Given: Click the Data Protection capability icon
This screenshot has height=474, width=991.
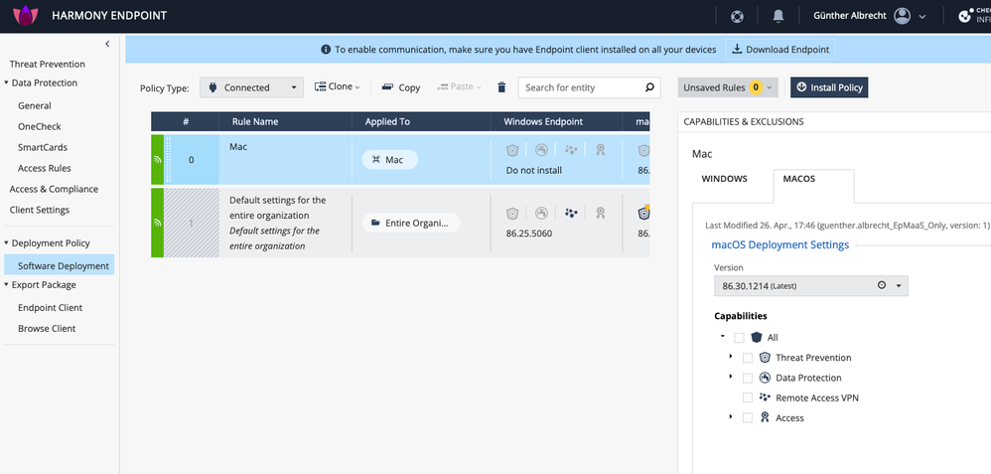Looking at the screenshot, I should coord(765,378).
